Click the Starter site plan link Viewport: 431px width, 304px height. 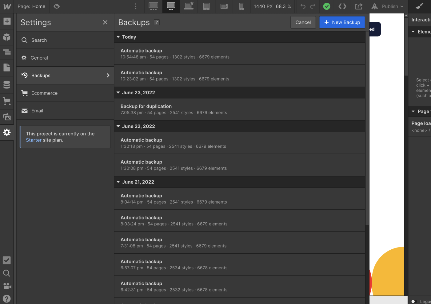tap(34, 140)
